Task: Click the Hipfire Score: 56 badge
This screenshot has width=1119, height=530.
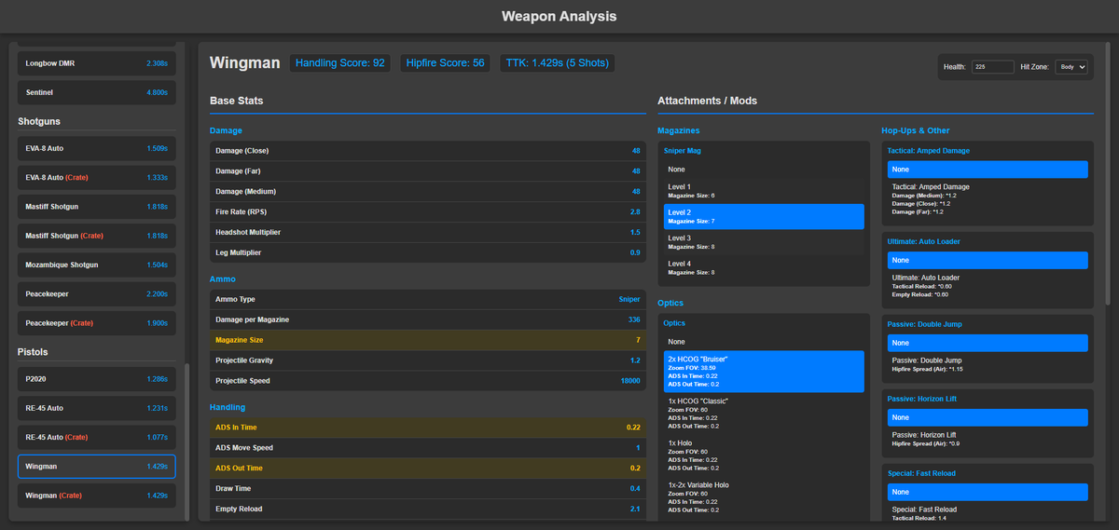Action: tap(446, 63)
